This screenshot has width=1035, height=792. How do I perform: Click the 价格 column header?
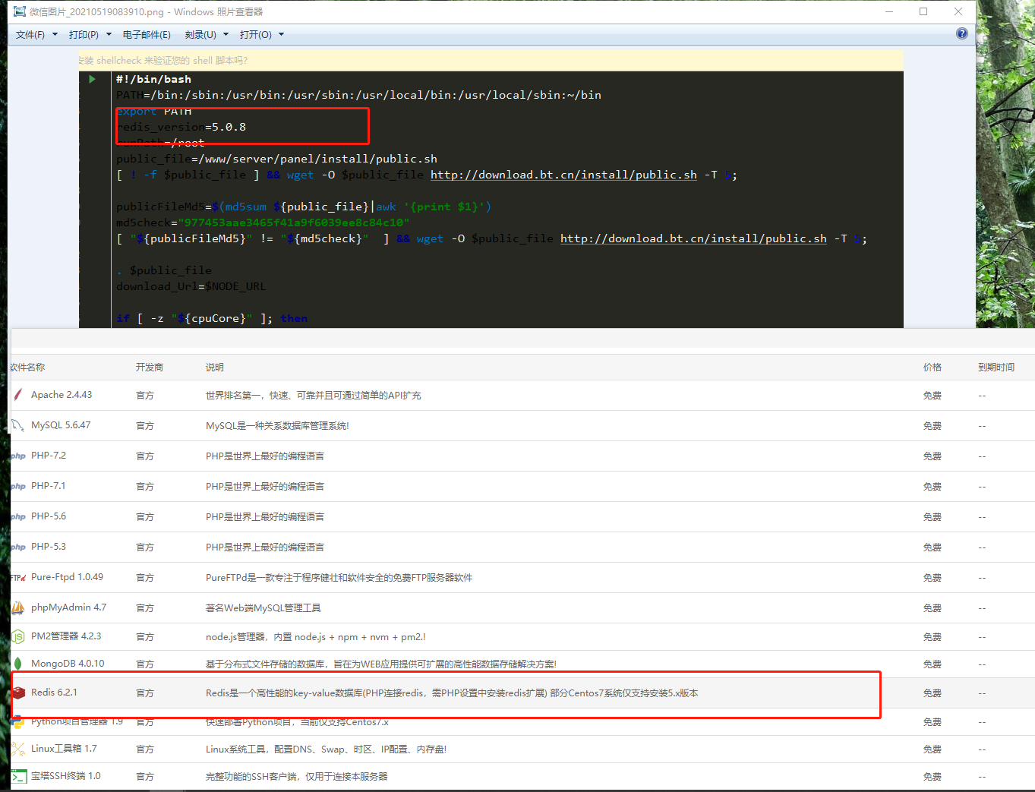932,368
